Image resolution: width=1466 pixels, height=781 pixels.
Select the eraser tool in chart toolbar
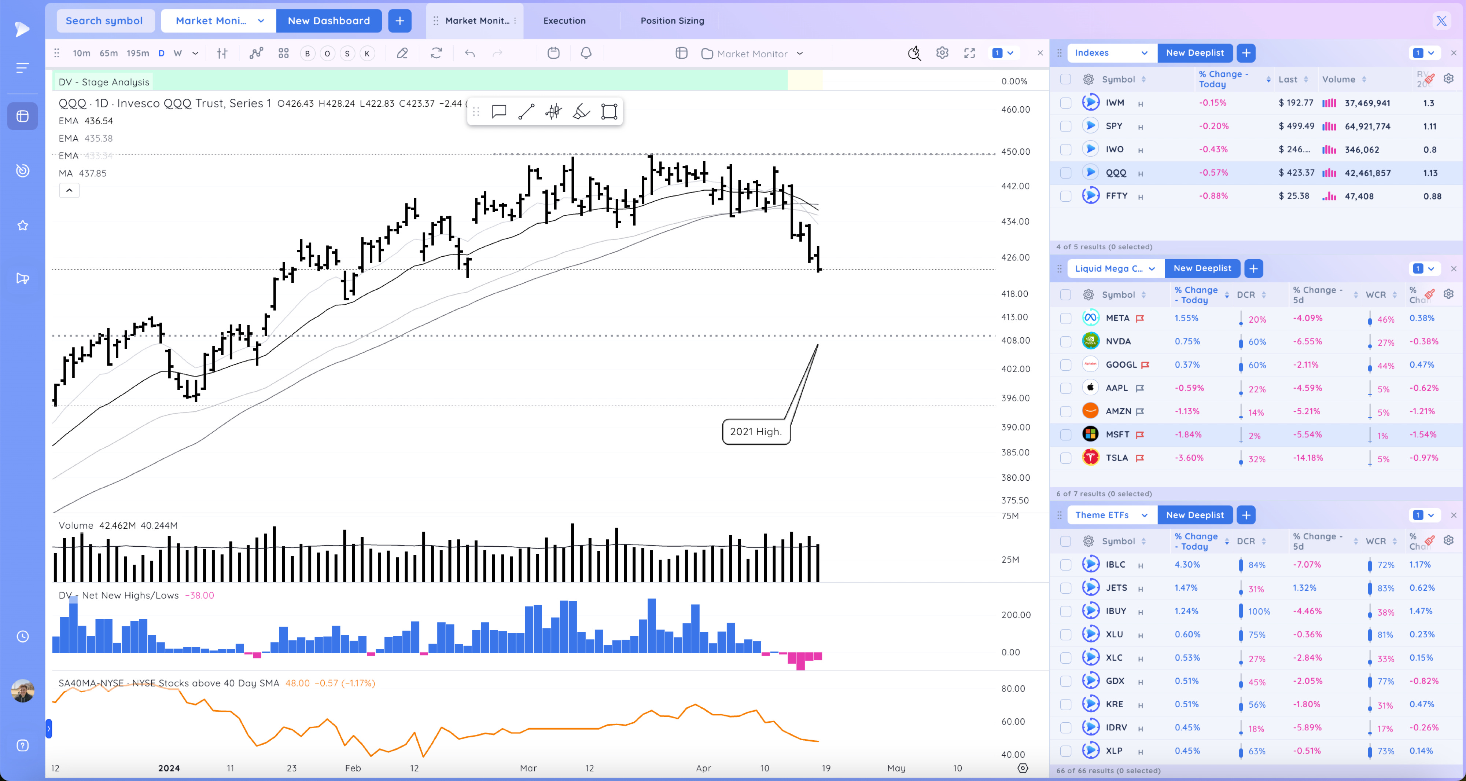pos(402,53)
